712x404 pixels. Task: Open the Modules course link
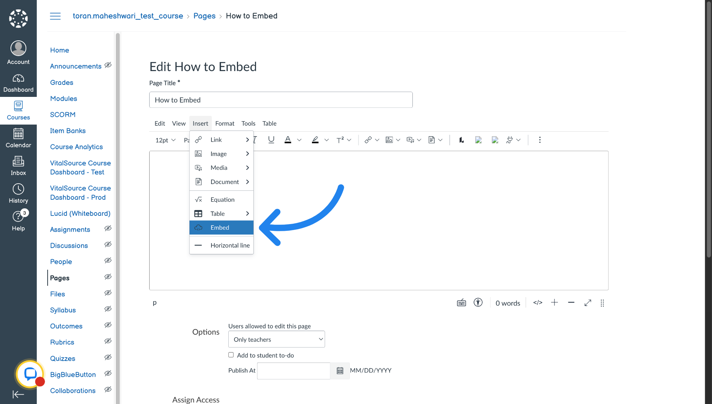[64, 98]
